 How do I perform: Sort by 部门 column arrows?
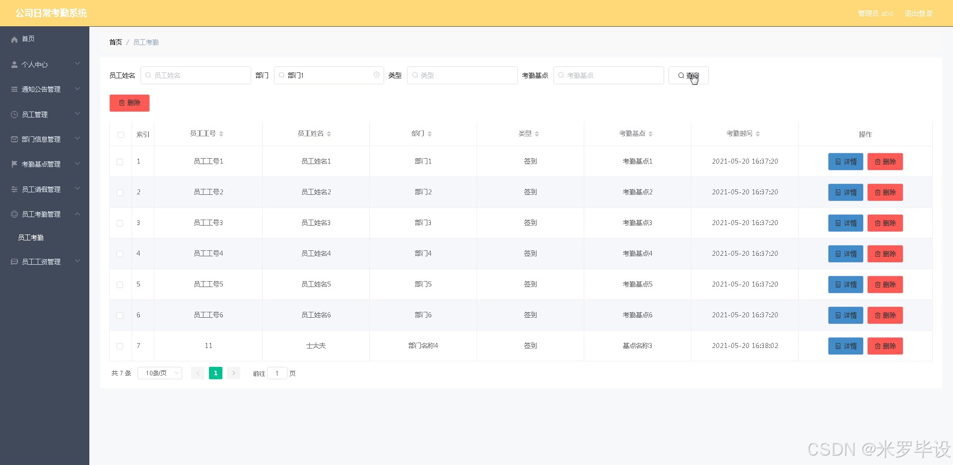[429, 134]
